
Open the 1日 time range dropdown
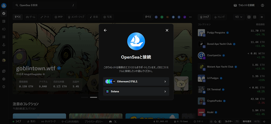coord(239,17)
